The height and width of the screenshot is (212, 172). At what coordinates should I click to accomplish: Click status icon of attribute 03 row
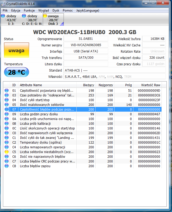coord(7,95)
